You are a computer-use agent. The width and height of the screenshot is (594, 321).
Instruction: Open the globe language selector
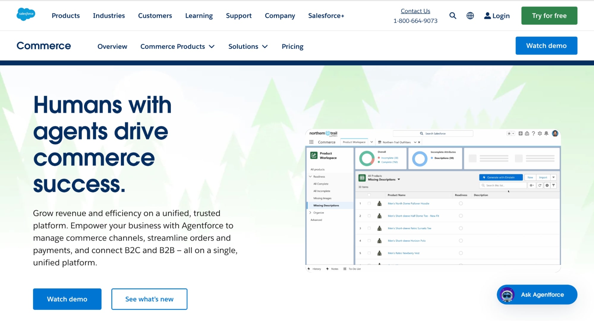(470, 16)
